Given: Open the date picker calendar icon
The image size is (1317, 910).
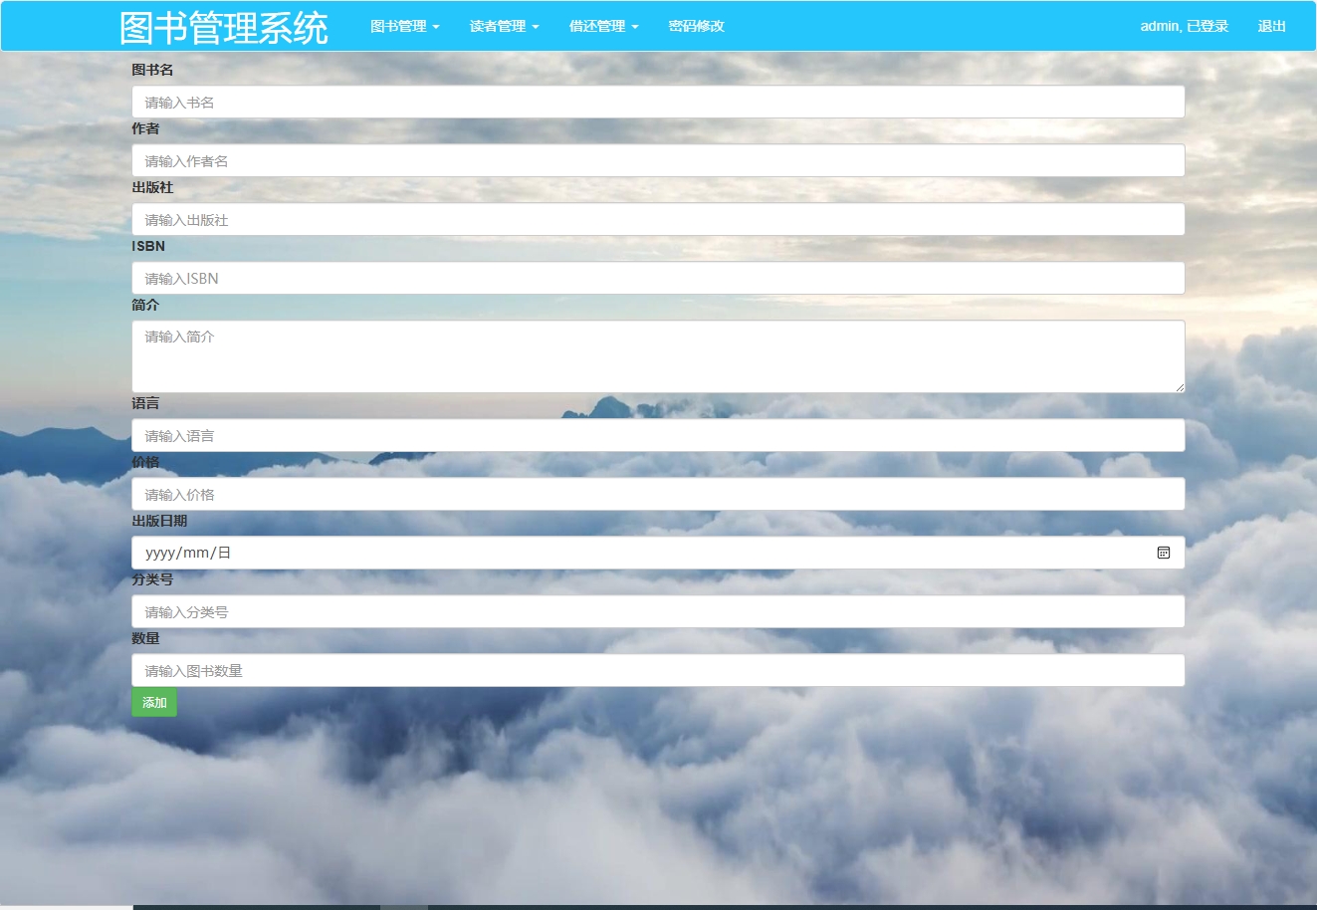Looking at the screenshot, I should [1163, 552].
